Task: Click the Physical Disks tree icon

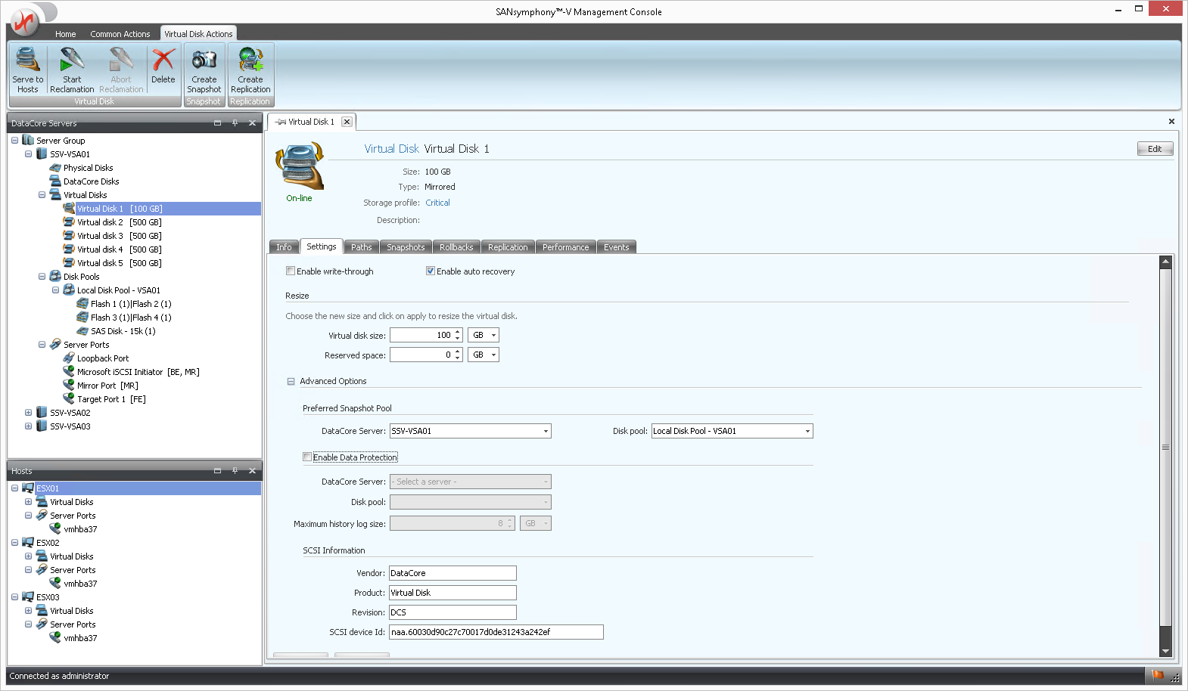Action: [55, 168]
